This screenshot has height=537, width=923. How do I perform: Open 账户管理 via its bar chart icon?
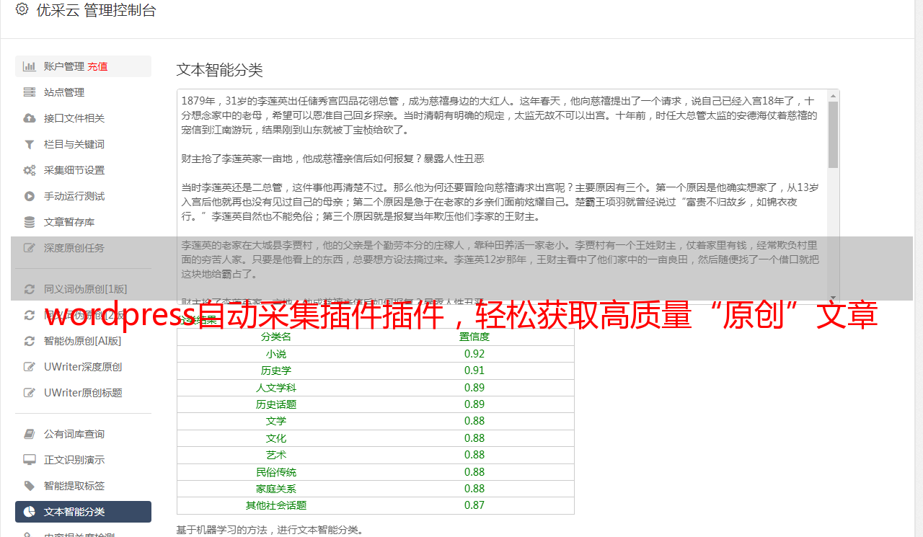[30, 66]
